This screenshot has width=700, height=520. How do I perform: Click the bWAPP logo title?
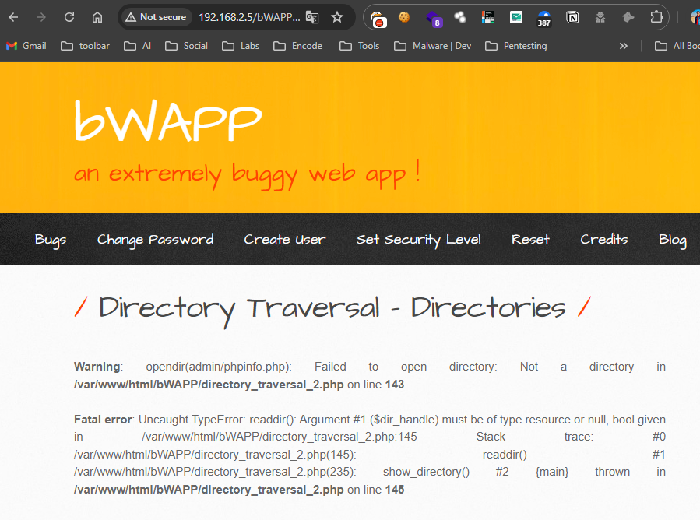pyautogui.click(x=168, y=121)
